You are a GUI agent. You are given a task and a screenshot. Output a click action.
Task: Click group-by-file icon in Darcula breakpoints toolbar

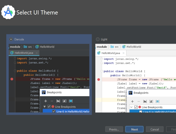(65, 101)
